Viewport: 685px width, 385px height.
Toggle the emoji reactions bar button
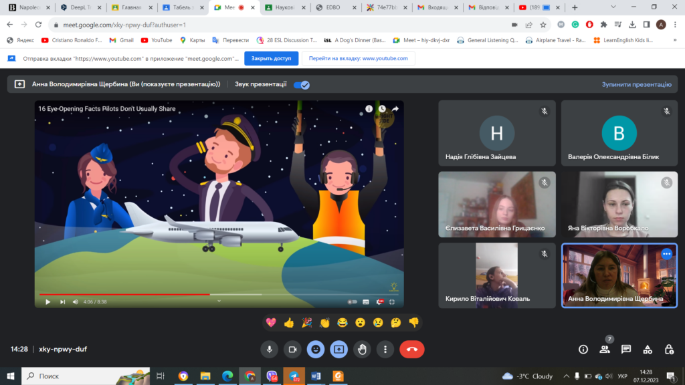[x=315, y=349]
